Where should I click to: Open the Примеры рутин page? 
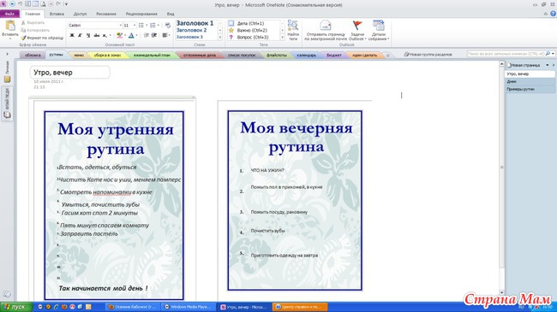coord(530,90)
